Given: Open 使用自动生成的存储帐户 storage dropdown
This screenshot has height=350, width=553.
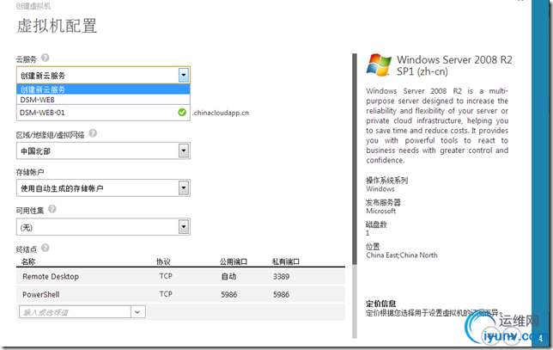Looking at the screenshot, I should (x=103, y=188).
